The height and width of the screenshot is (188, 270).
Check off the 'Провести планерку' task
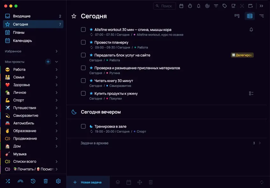pos(83,42)
